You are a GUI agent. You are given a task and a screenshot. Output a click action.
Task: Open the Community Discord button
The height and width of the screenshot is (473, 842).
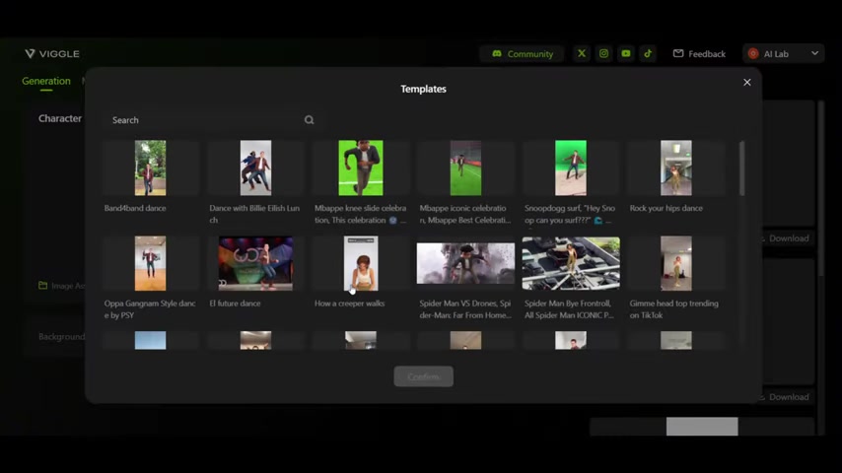click(x=522, y=53)
